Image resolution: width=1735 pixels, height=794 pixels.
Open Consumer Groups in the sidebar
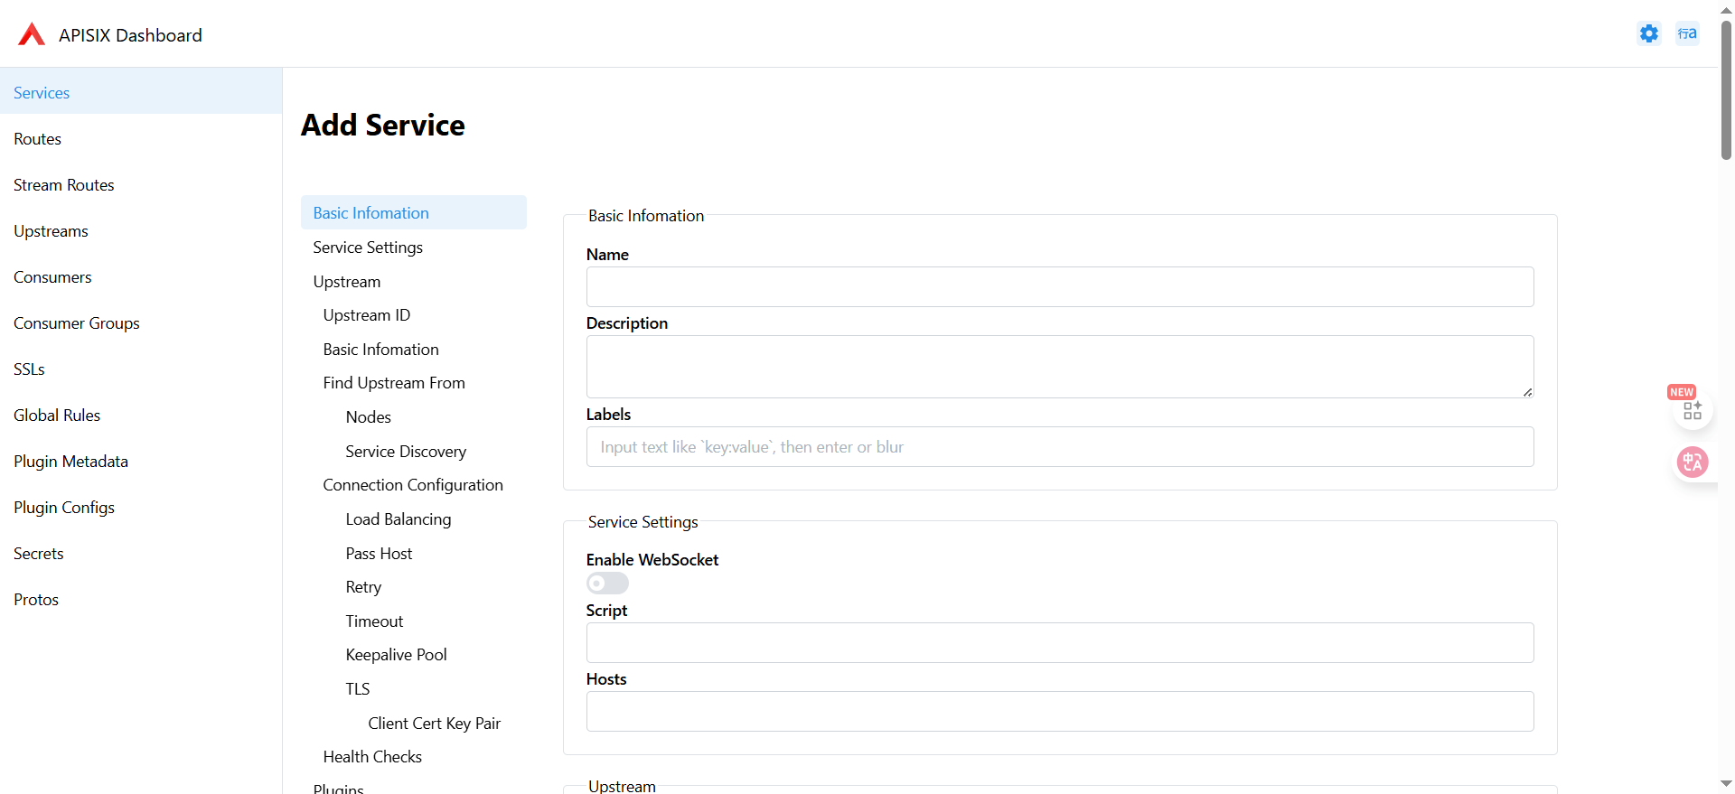(x=141, y=322)
